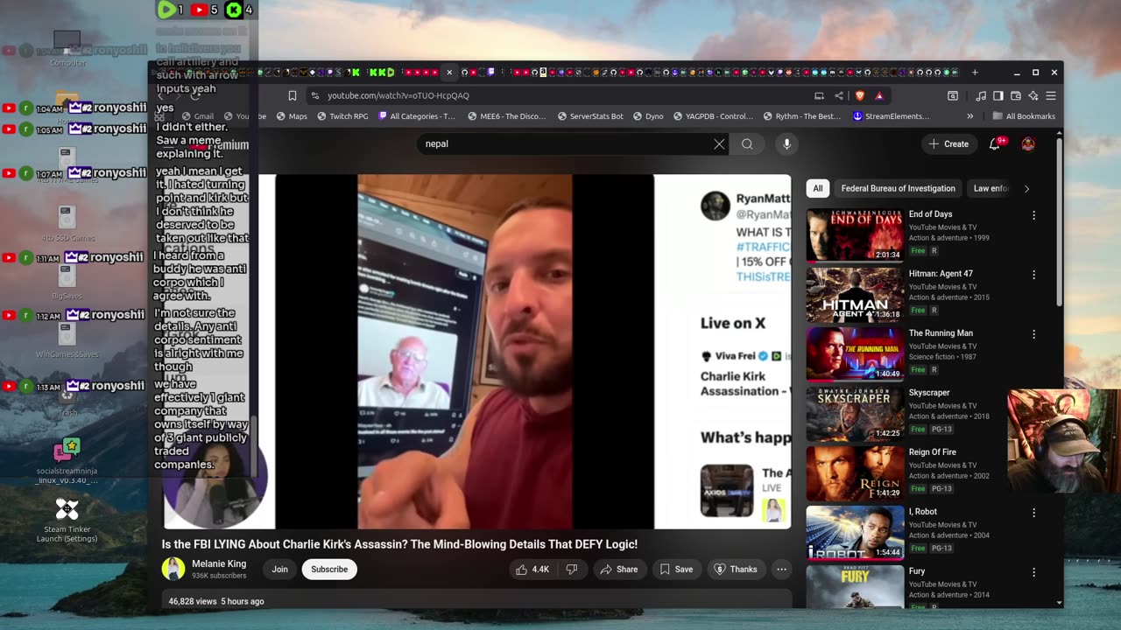Click the video player area
This screenshot has height=630, width=1121.
(x=476, y=352)
